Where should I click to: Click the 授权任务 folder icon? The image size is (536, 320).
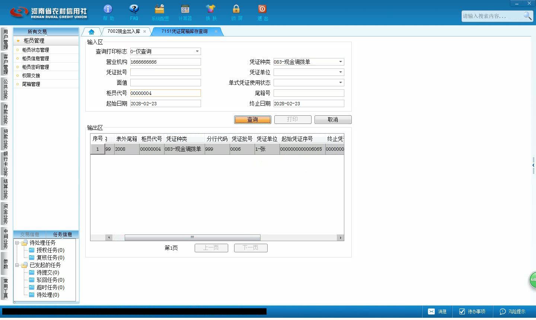click(32, 250)
